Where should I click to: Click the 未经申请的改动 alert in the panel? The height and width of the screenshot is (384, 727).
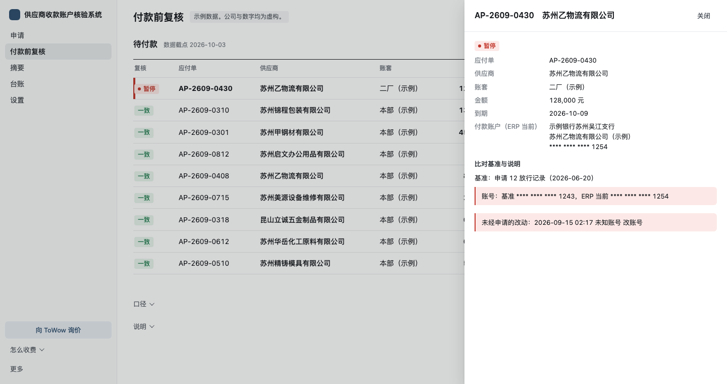(596, 222)
